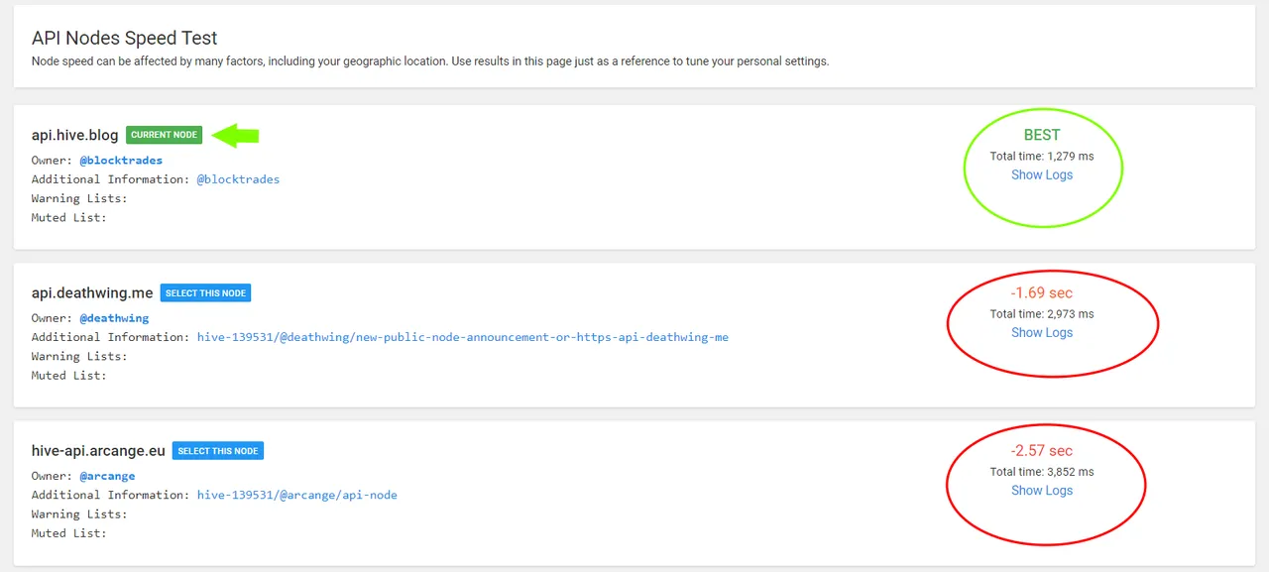Image resolution: width=1269 pixels, height=572 pixels.
Task: Click Total time: 3,852 ms text
Action: click(1042, 472)
